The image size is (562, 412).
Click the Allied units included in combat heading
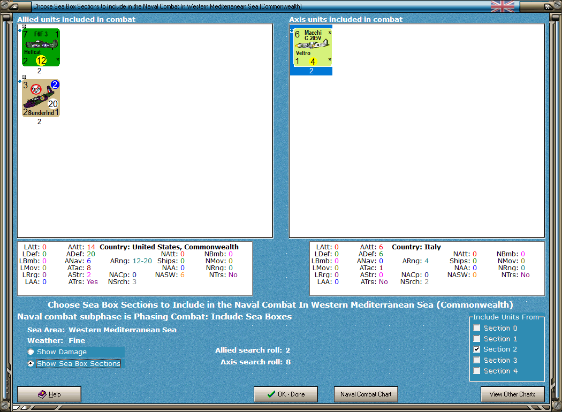[x=77, y=19]
